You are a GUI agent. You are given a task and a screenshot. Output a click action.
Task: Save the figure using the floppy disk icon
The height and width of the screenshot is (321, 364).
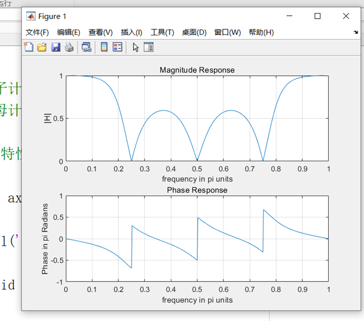pyautogui.click(x=56, y=47)
